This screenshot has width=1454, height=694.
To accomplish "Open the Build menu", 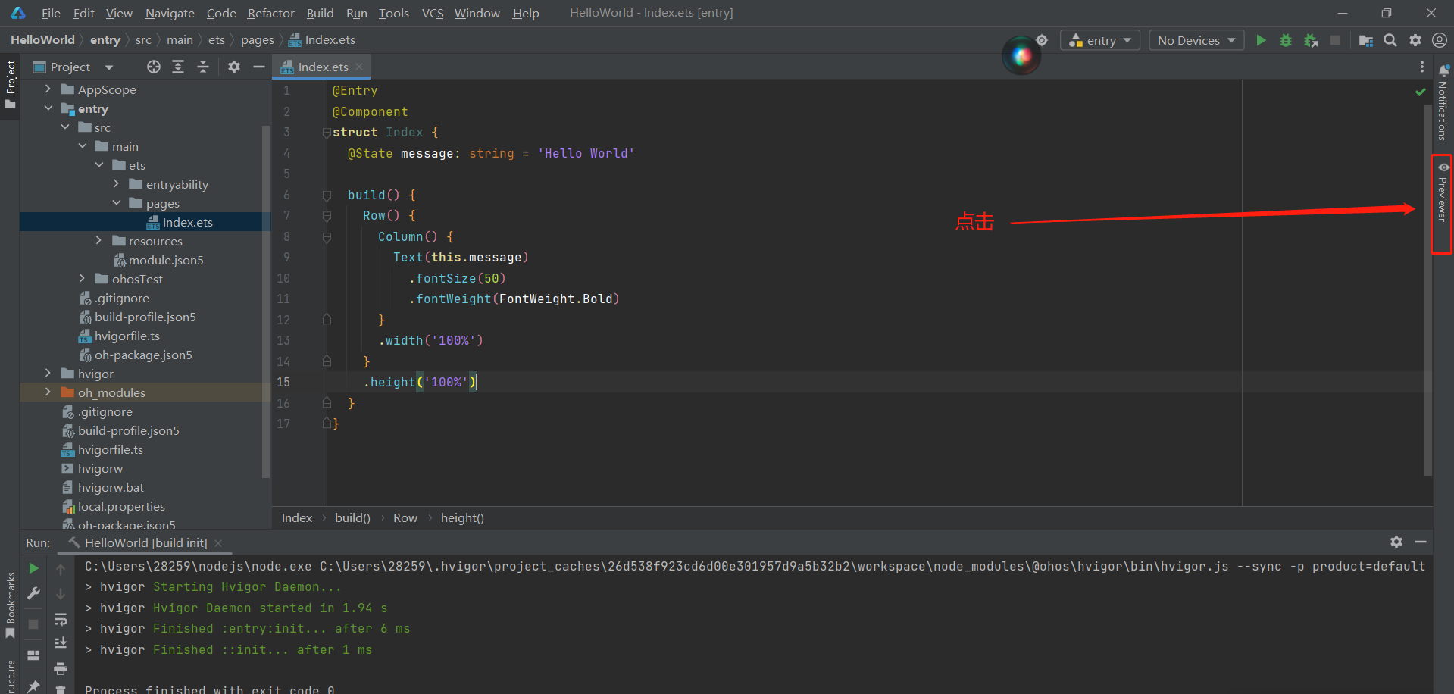I will (x=320, y=13).
